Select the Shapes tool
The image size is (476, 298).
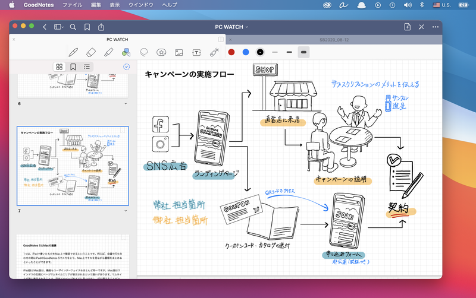click(x=126, y=52)
